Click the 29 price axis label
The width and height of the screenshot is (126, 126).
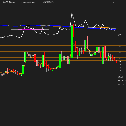click(x=119, y=35)
